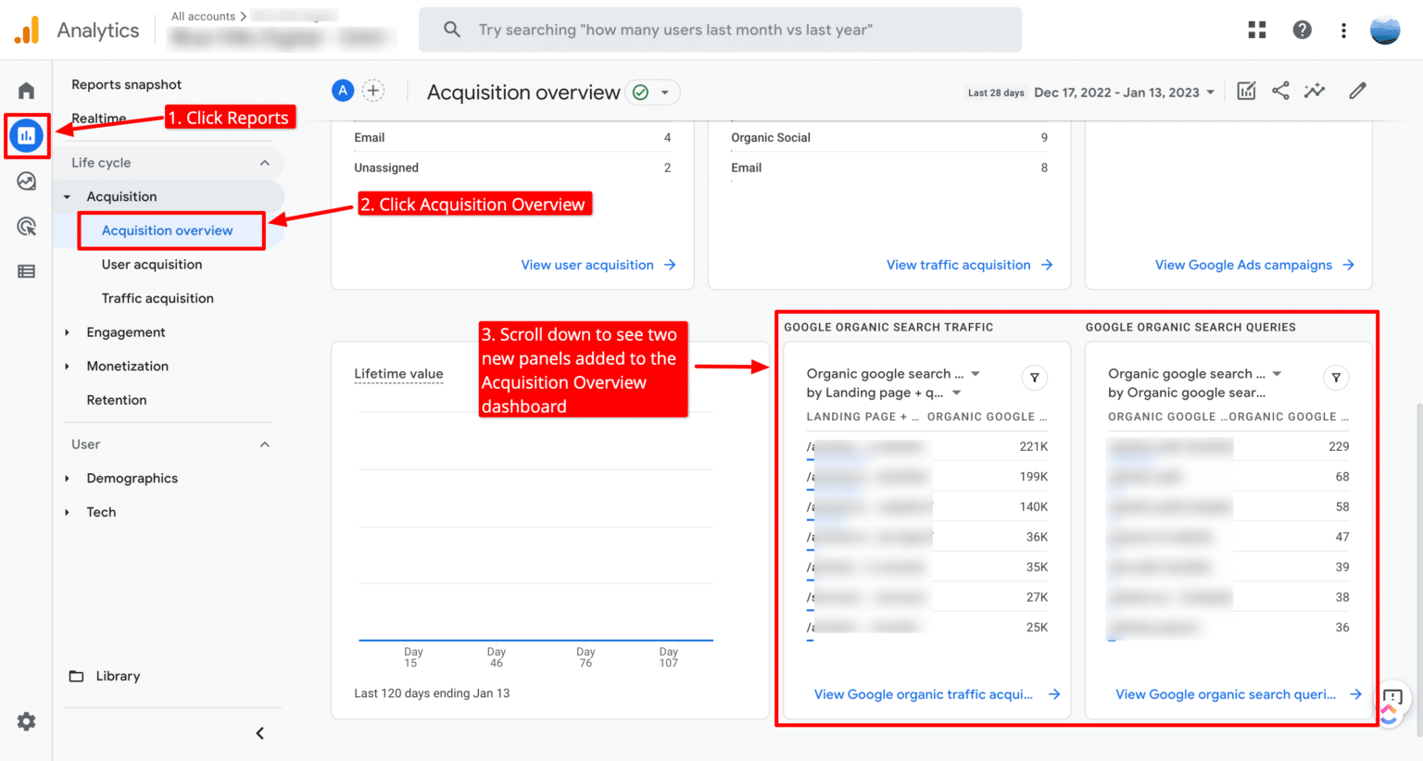This screenshot has width=1423, height=761.
Task: Open the filter on Google Organic Search Traffic panel
Action: (1034, 378)
